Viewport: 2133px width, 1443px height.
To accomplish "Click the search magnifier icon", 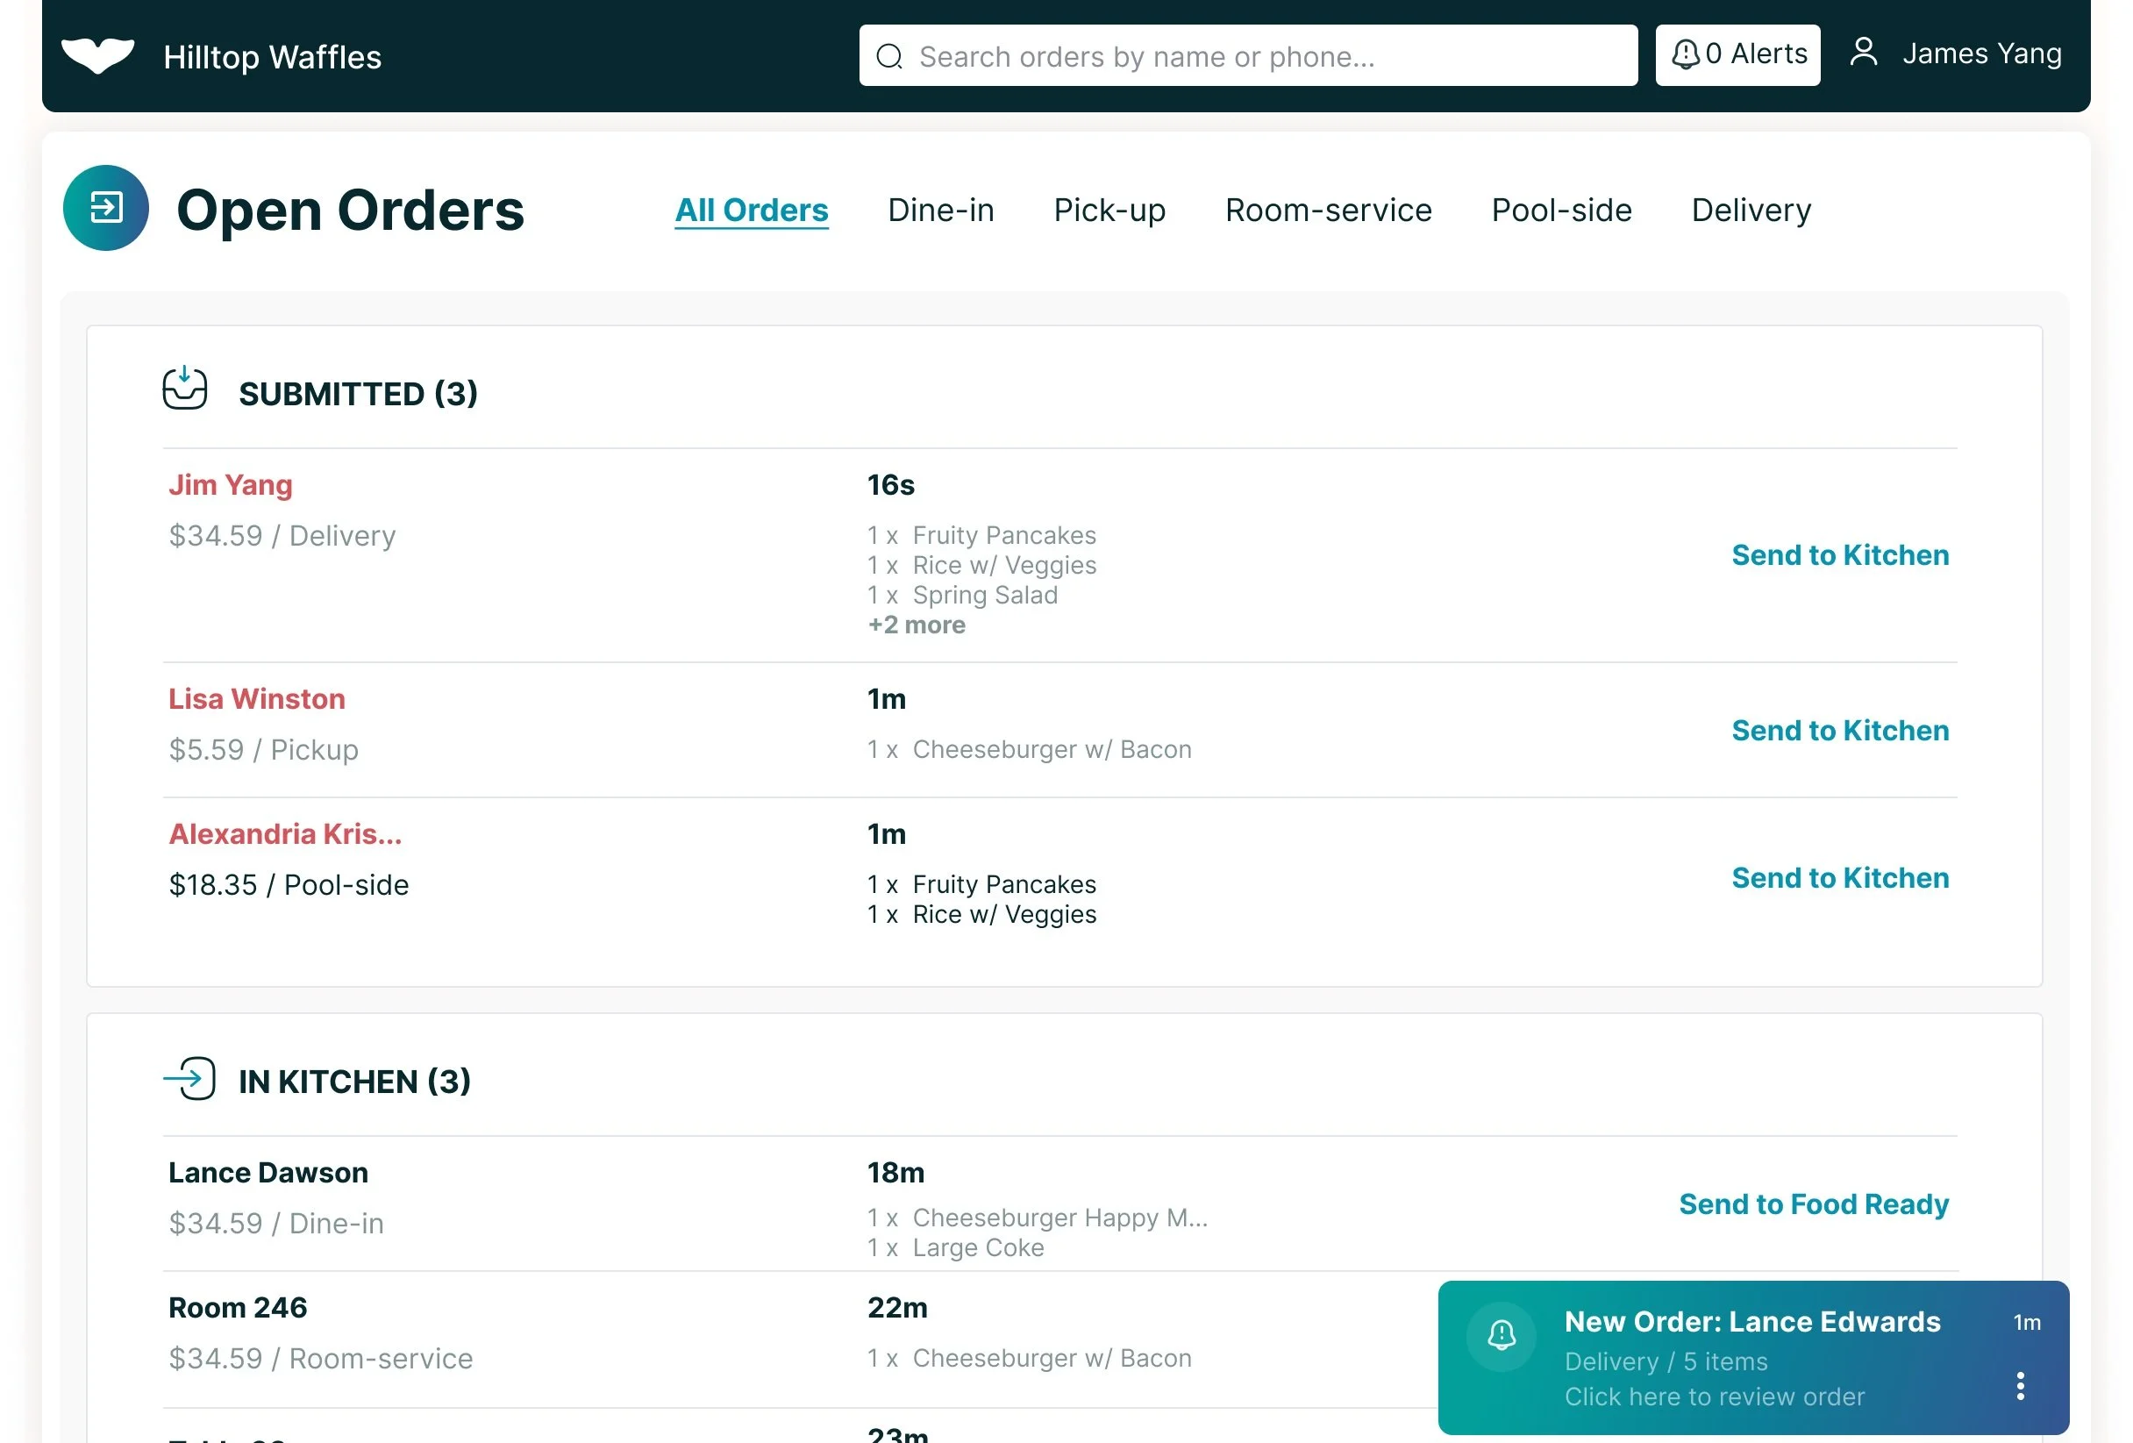I will (x=888, y=57).
